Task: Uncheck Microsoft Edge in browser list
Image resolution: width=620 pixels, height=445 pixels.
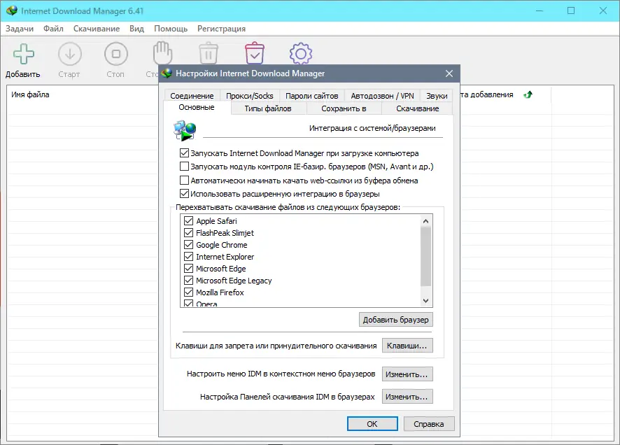Action: (x=189, y=269)
